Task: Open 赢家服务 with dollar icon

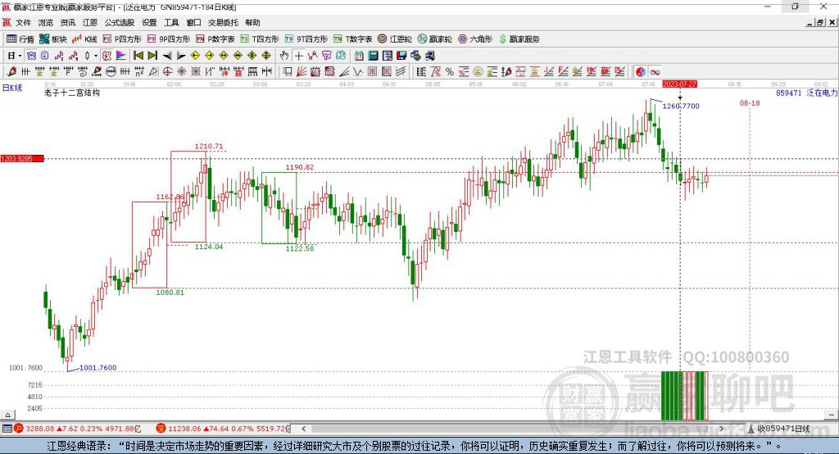Action: (x=519, y=39)
